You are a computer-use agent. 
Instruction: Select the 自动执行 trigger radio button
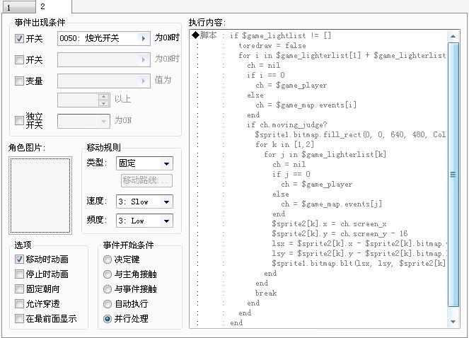pyautogui.click(x=108, y=304)
